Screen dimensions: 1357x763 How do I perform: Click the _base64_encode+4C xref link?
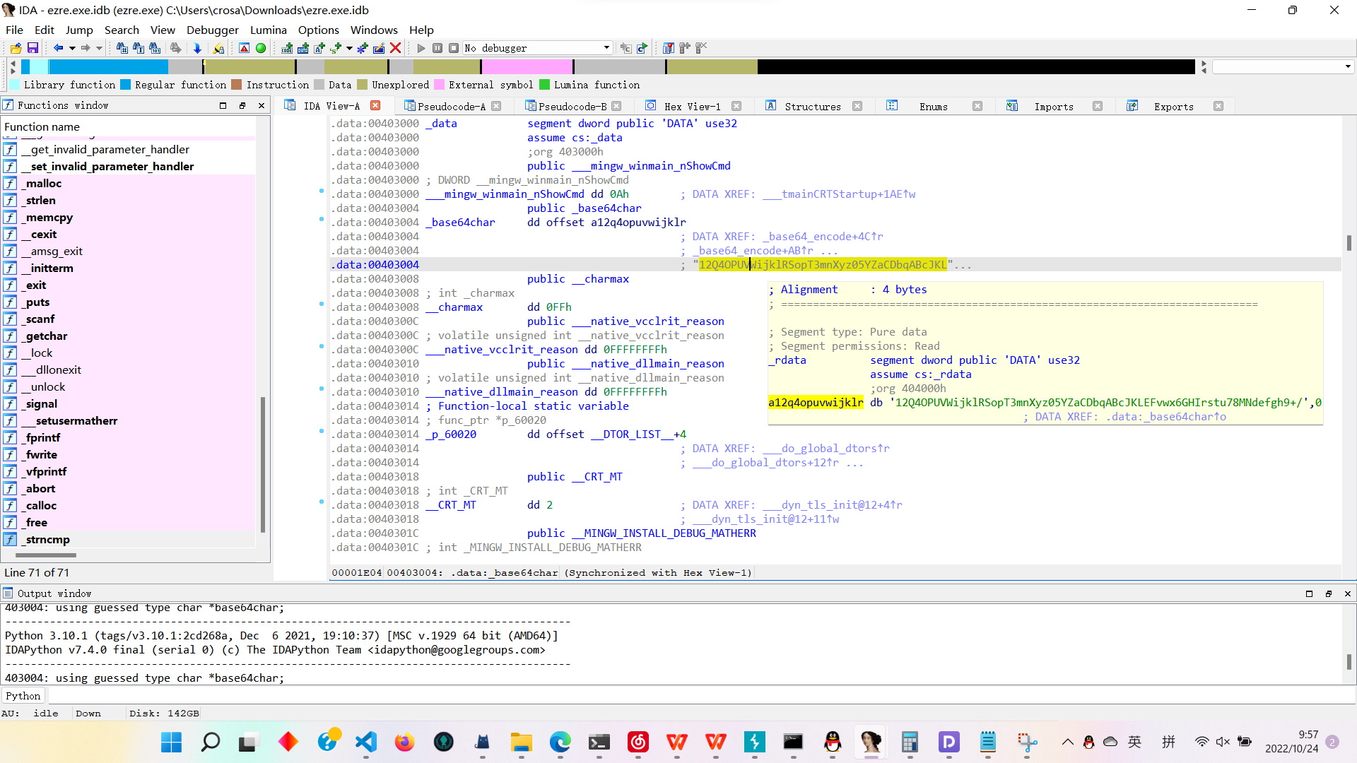pos(823,237)
